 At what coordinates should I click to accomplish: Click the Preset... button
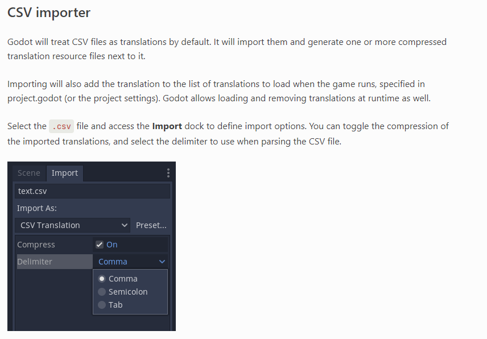click(150, 225)
